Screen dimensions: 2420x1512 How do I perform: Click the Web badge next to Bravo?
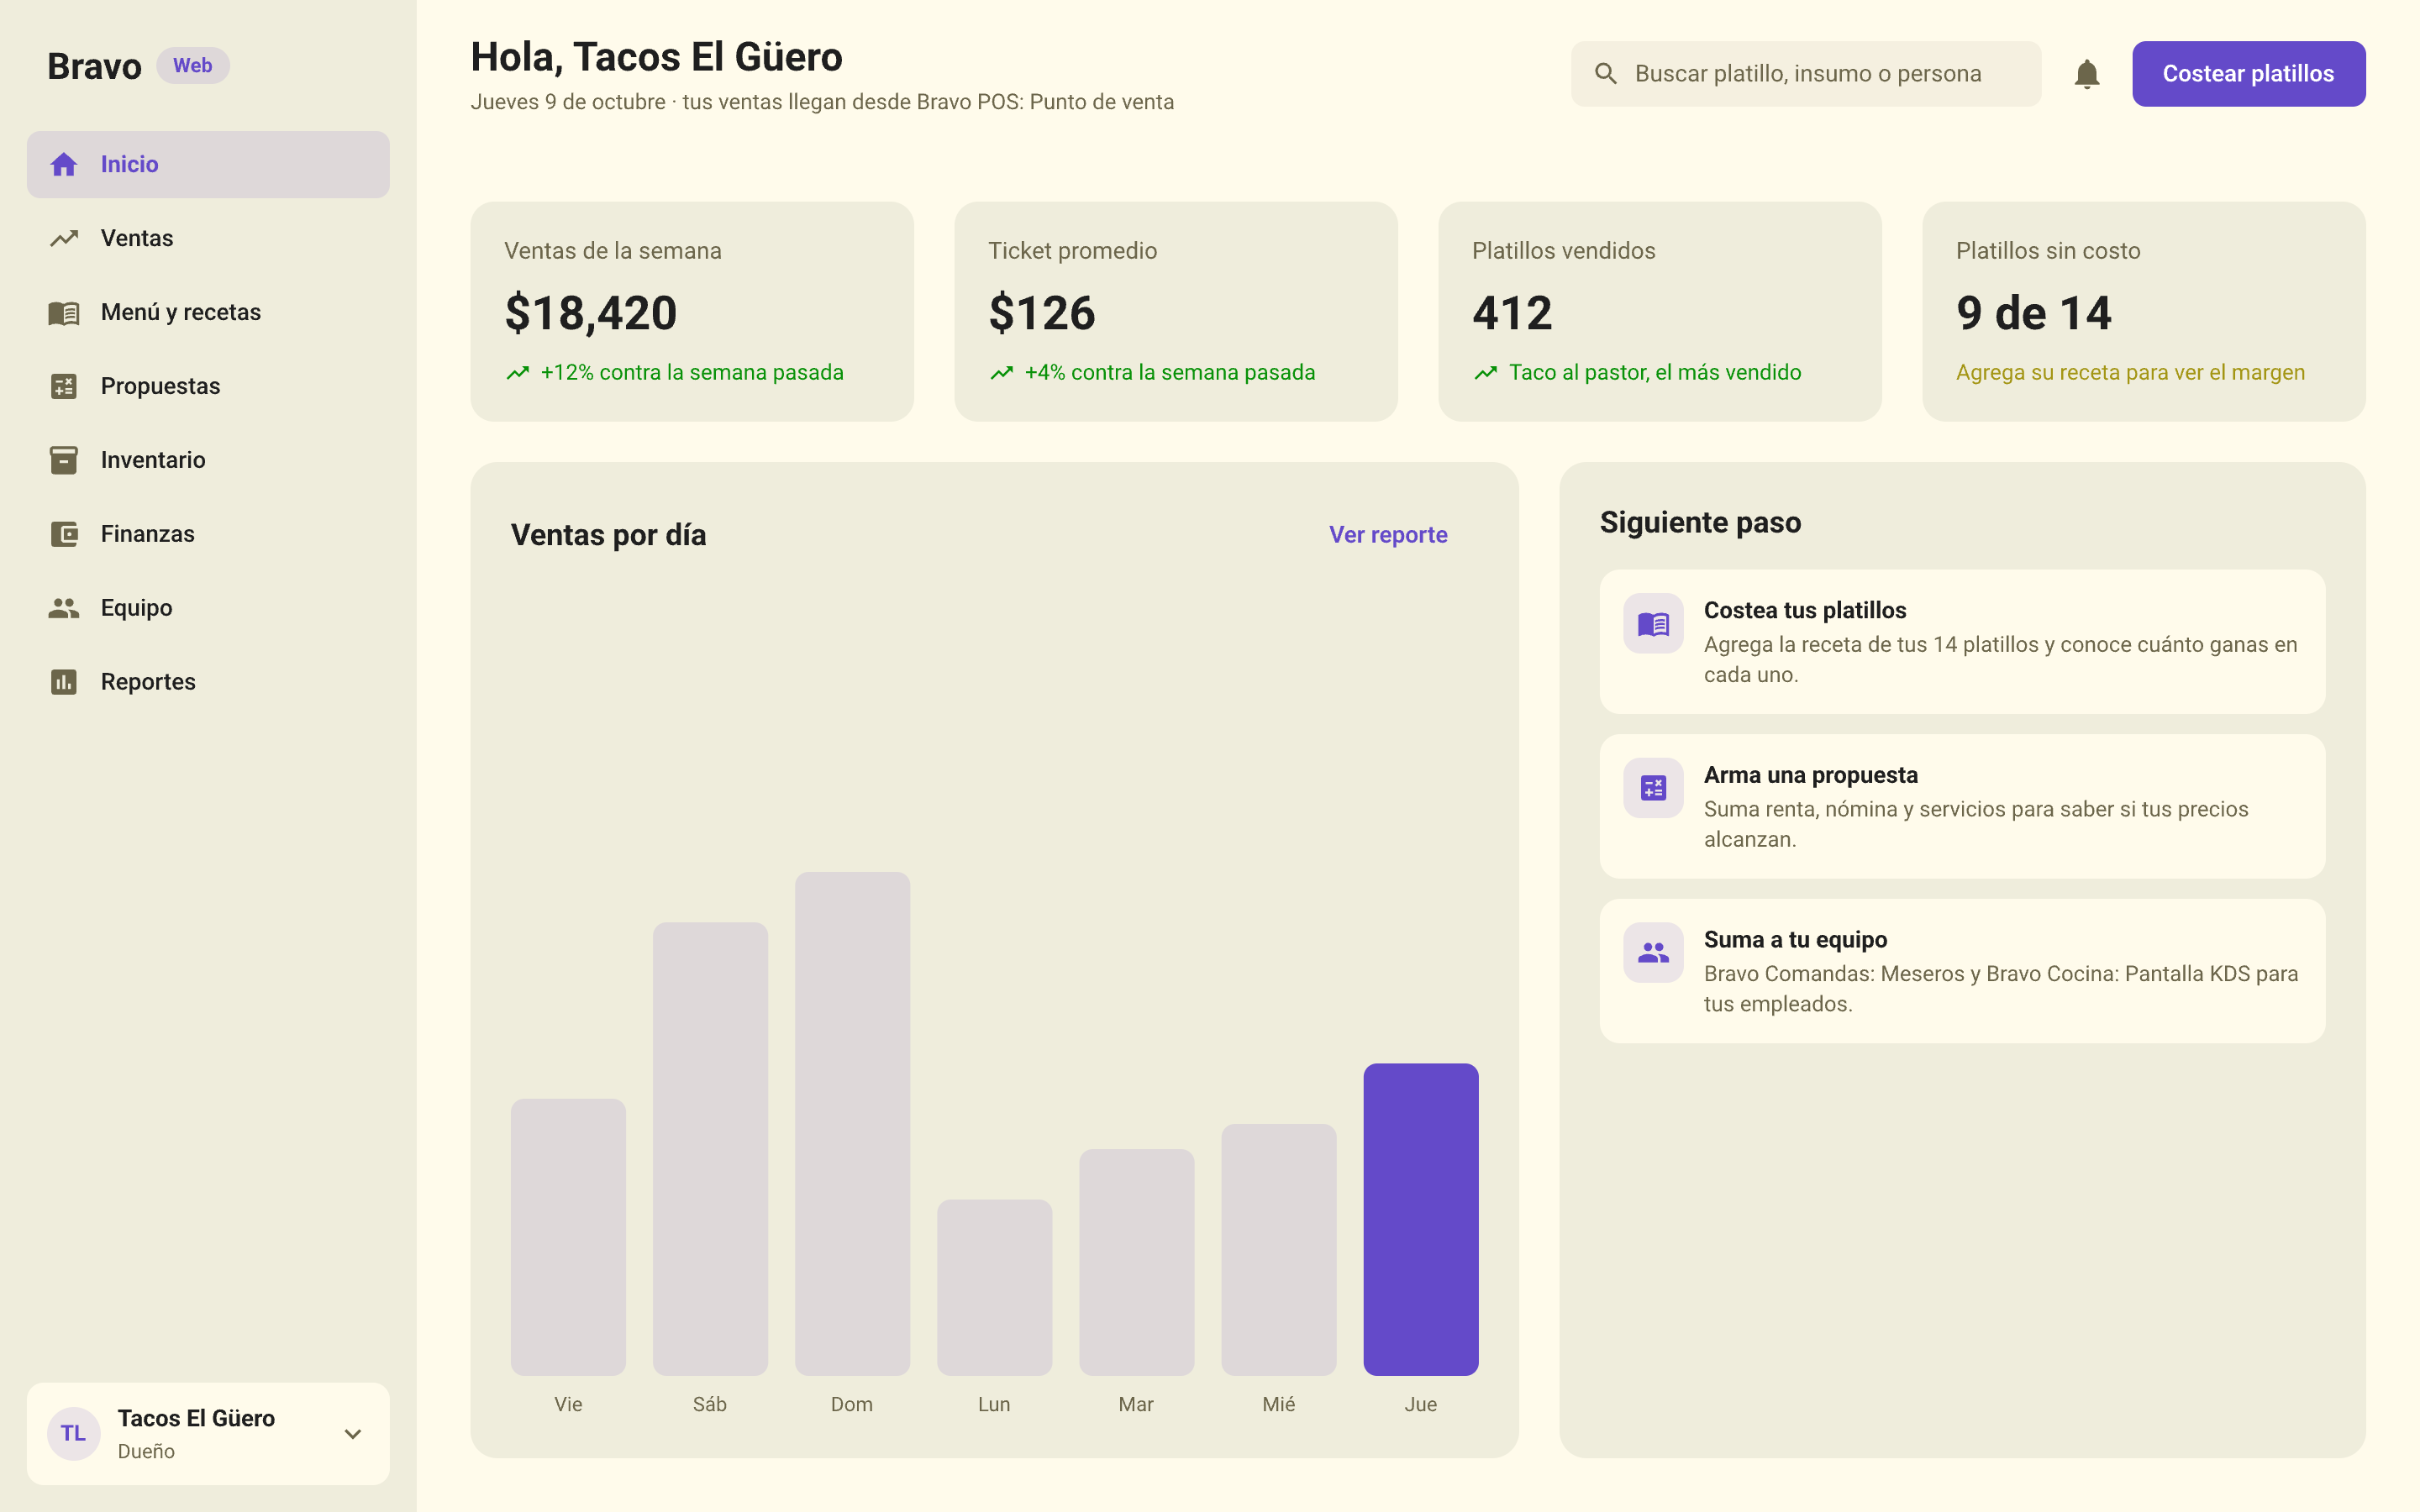(192, 66)
